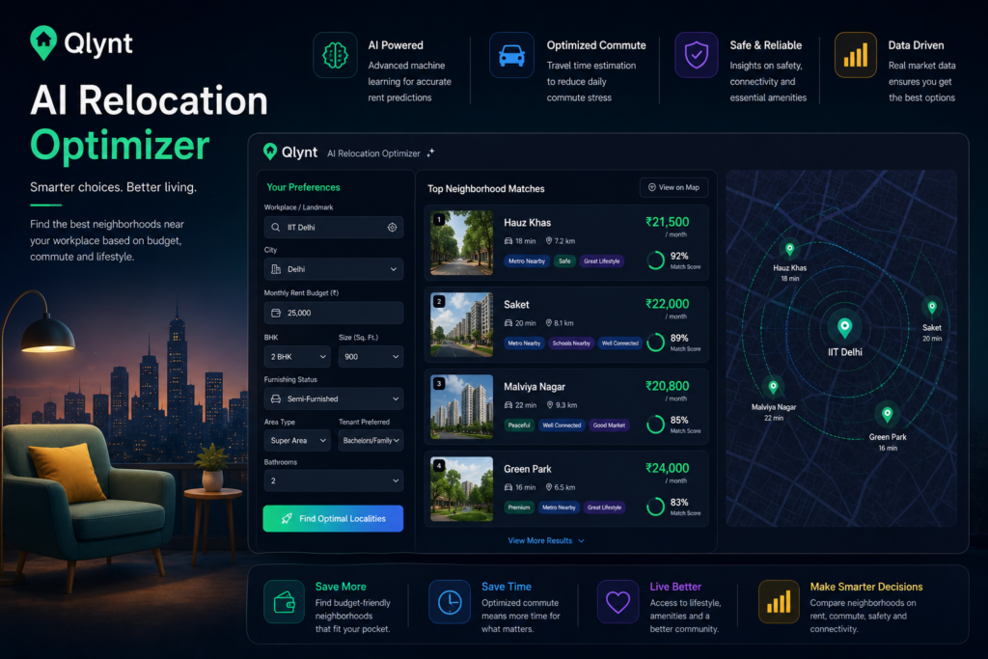Click the rank 4 badge on Green Park photo
Screen dimensions: 988x659
coord(439,466)
